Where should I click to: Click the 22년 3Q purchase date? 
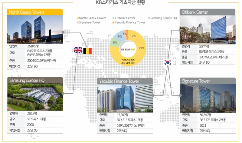click(32, 130)
